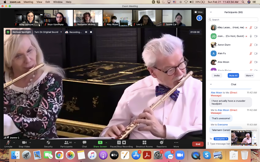Stop the recording from the video overlay
The height and width of the screenshot is (162, 260).
(x=91, y=32)
